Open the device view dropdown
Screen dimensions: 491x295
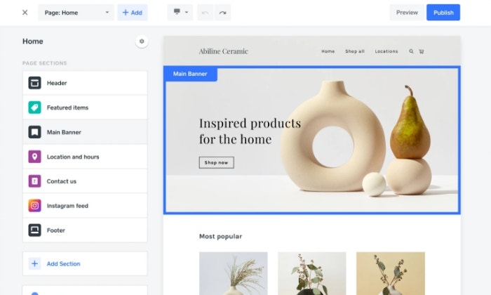(x=180, y=13)
